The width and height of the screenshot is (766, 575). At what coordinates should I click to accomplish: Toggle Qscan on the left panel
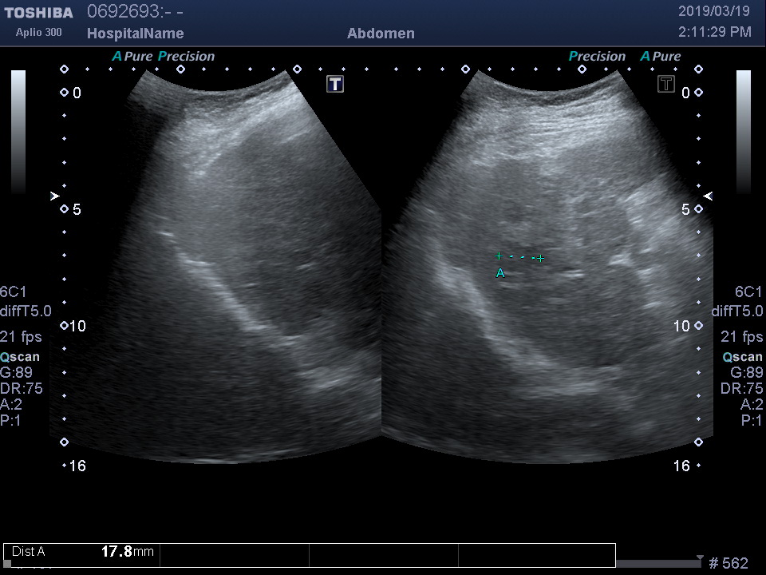click(22, 357)
